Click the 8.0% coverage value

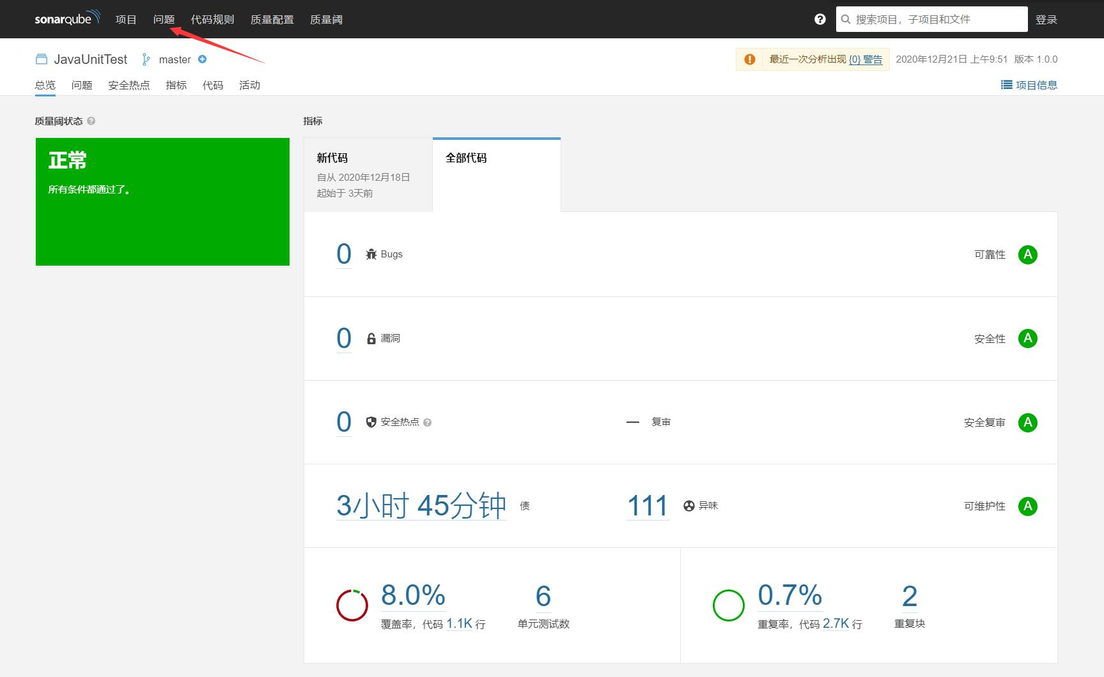point(414,595)
